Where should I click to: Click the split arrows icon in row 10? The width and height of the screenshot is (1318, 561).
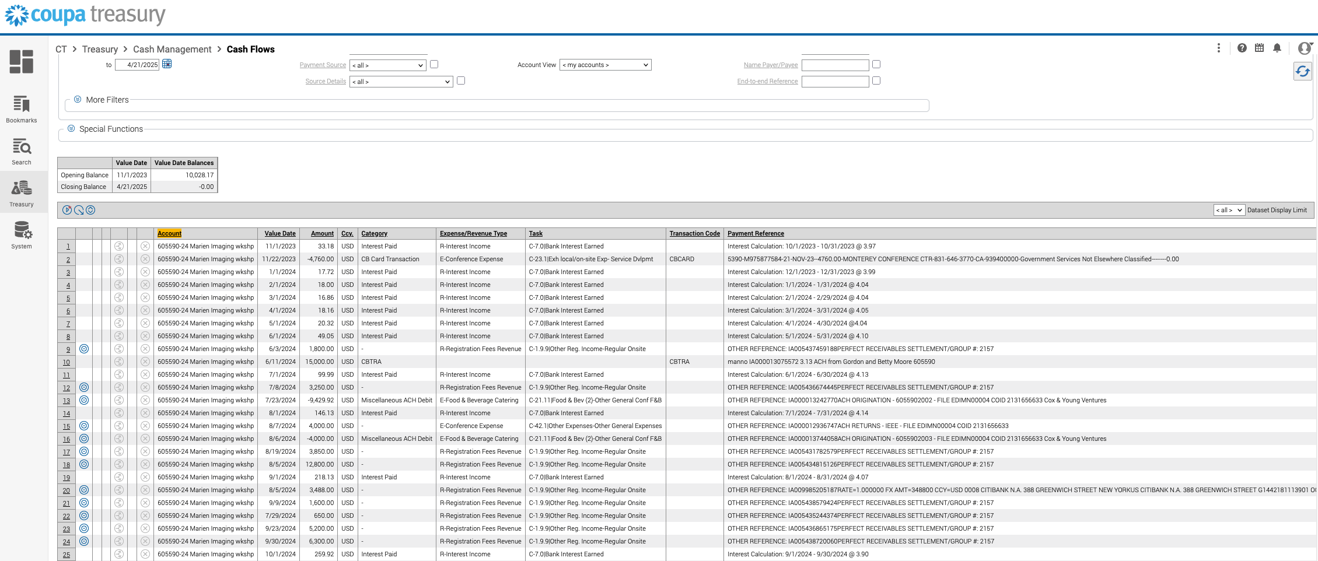click(x=119, y=362)
